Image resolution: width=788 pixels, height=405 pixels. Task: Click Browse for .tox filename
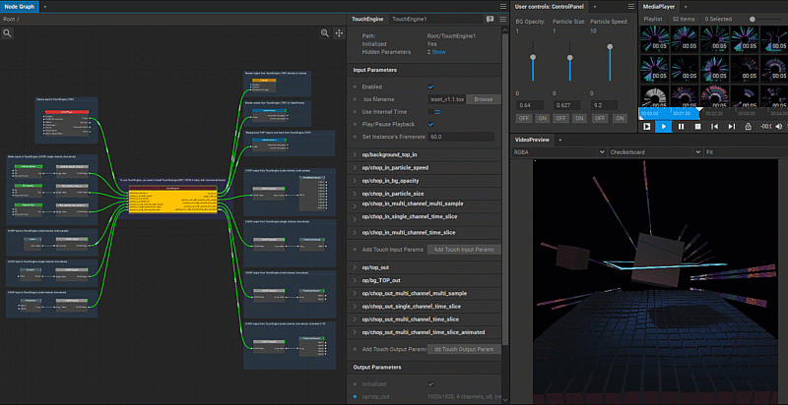click(x=484, y=99)
